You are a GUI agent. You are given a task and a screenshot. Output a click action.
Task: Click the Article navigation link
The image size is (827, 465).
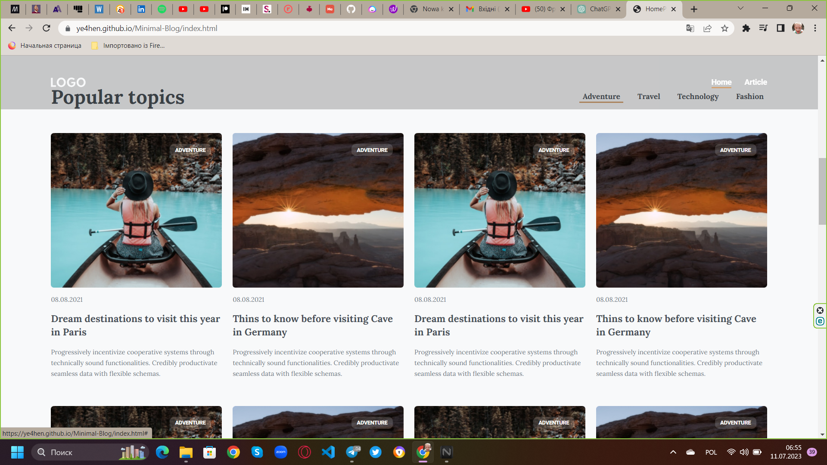755,82
